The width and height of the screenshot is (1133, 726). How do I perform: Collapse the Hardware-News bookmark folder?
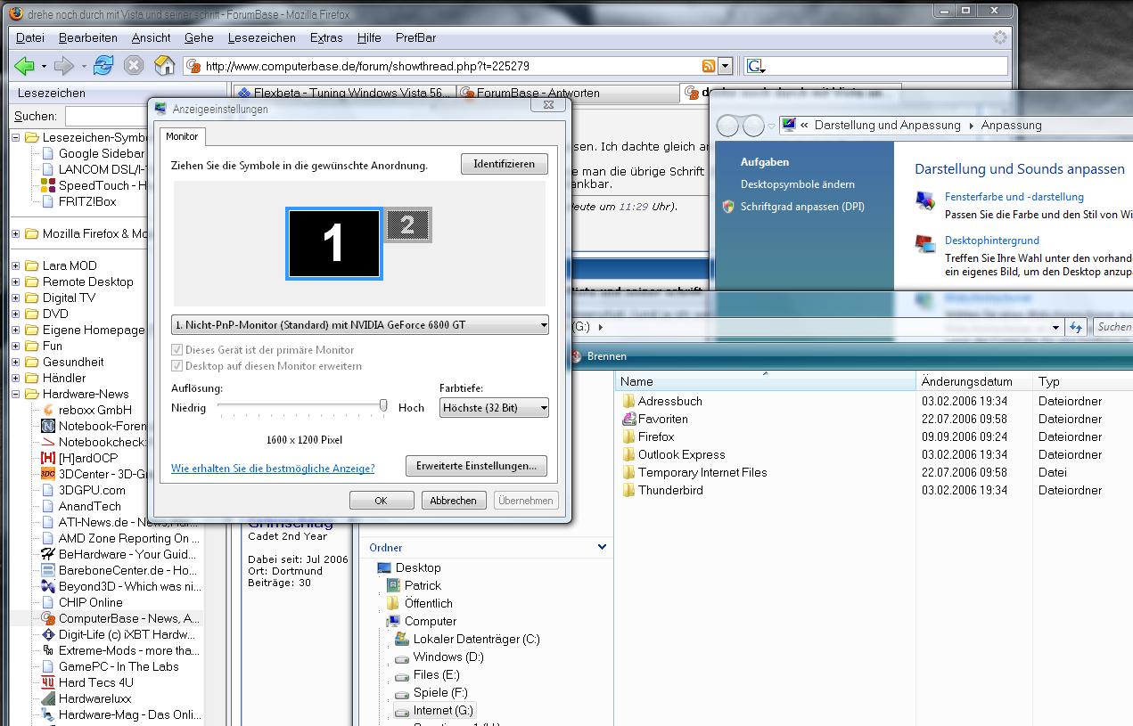[16, 394]
